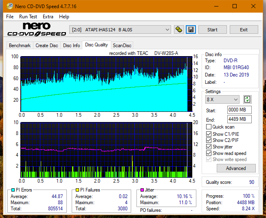Screen dimensions: 266x218
Task: Select the Disc Quality tab
Action: coord(97,45)
